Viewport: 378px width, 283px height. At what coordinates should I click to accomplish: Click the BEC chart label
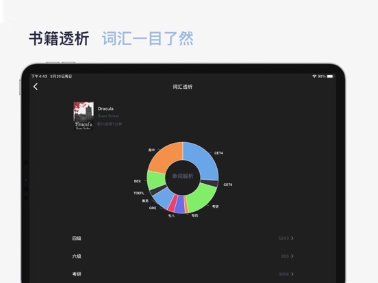(x=138, y=181)
